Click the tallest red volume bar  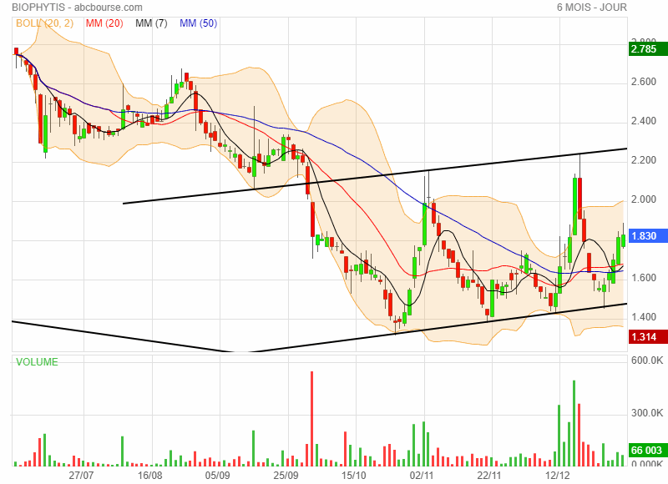[311, 419]
